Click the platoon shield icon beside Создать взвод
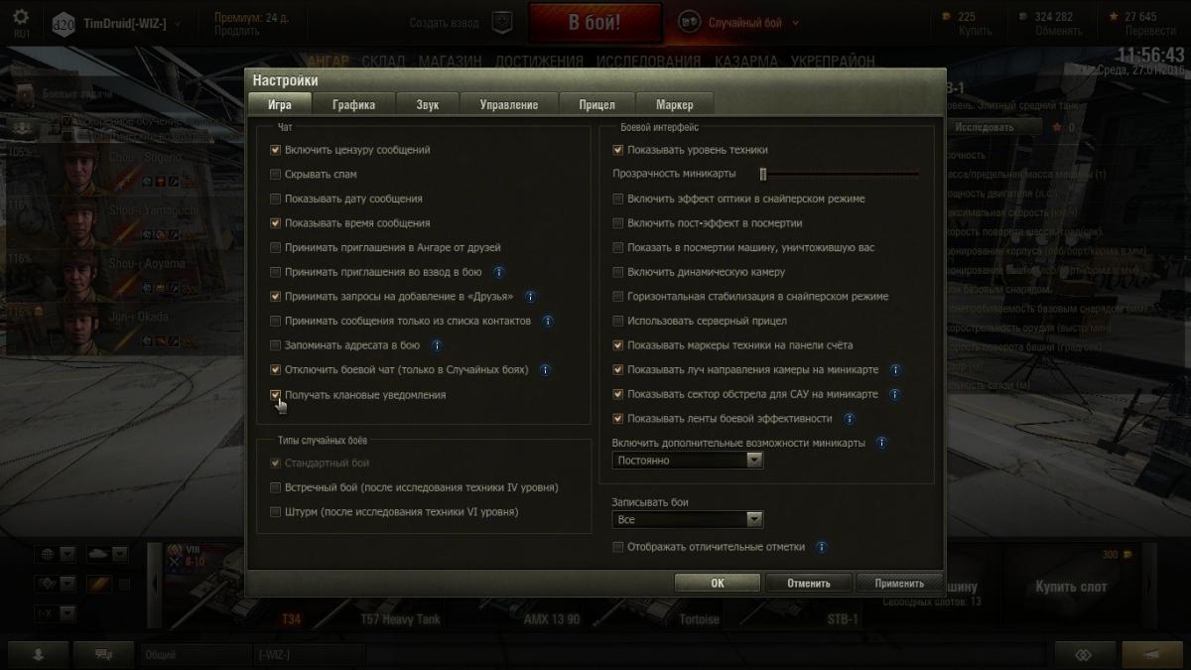Viewport: 1191px width, 670px height. (x=503, y=22)
